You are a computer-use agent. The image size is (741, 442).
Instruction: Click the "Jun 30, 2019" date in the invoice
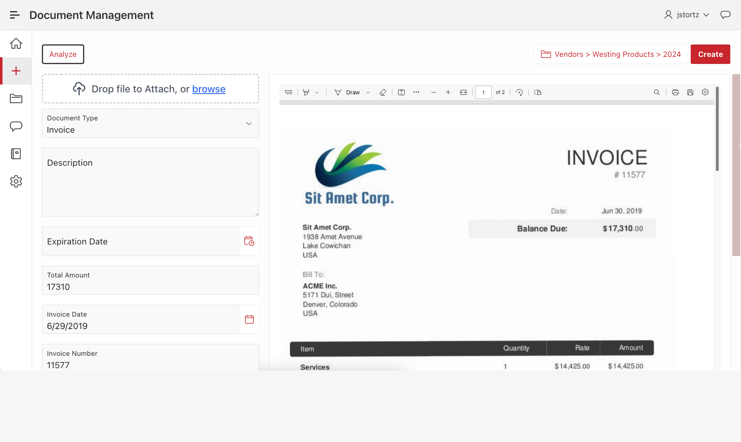(621, 211)
